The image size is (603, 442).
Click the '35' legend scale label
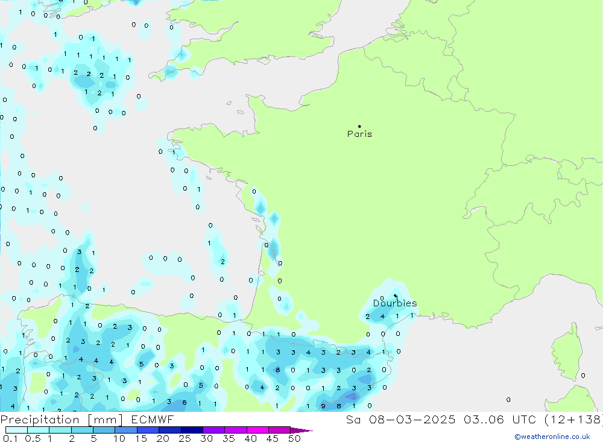coord(229,438)
